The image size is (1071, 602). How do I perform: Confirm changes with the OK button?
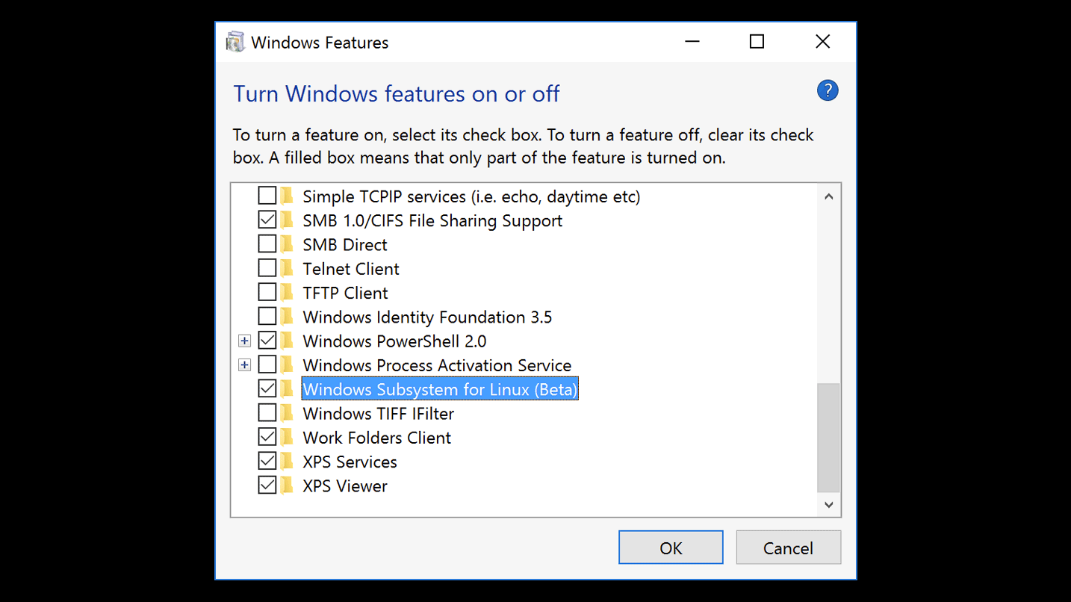670,548
